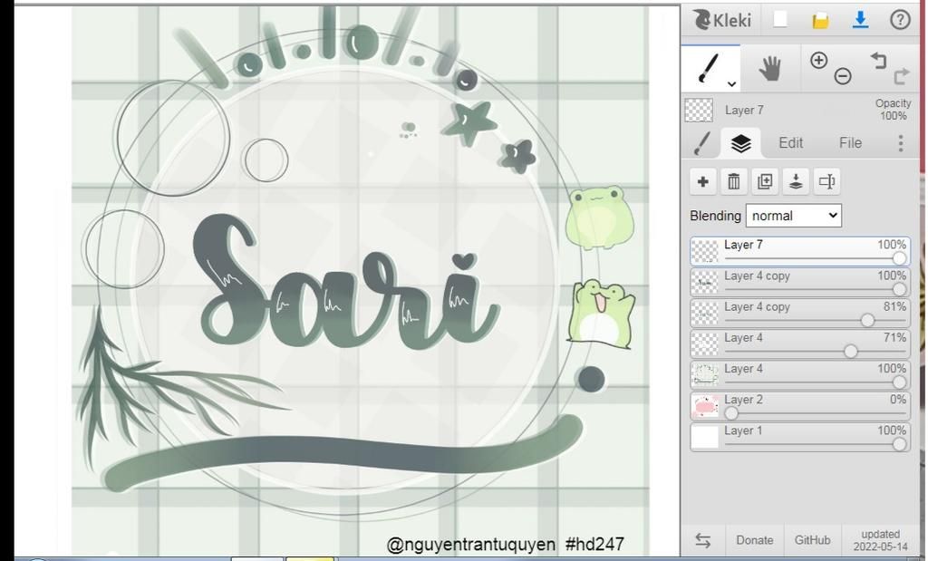
Task: Zoom out with the minus magnifier
Action: [843, 76]
